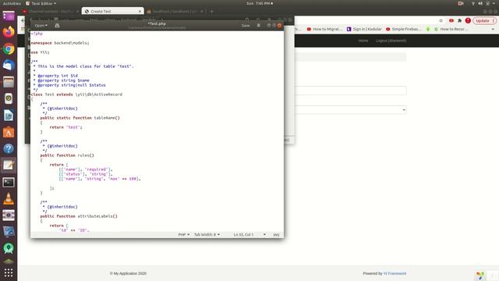The image size is (499, 281).
Task: Go back in the Chrome browser
Action: point(23,21)
